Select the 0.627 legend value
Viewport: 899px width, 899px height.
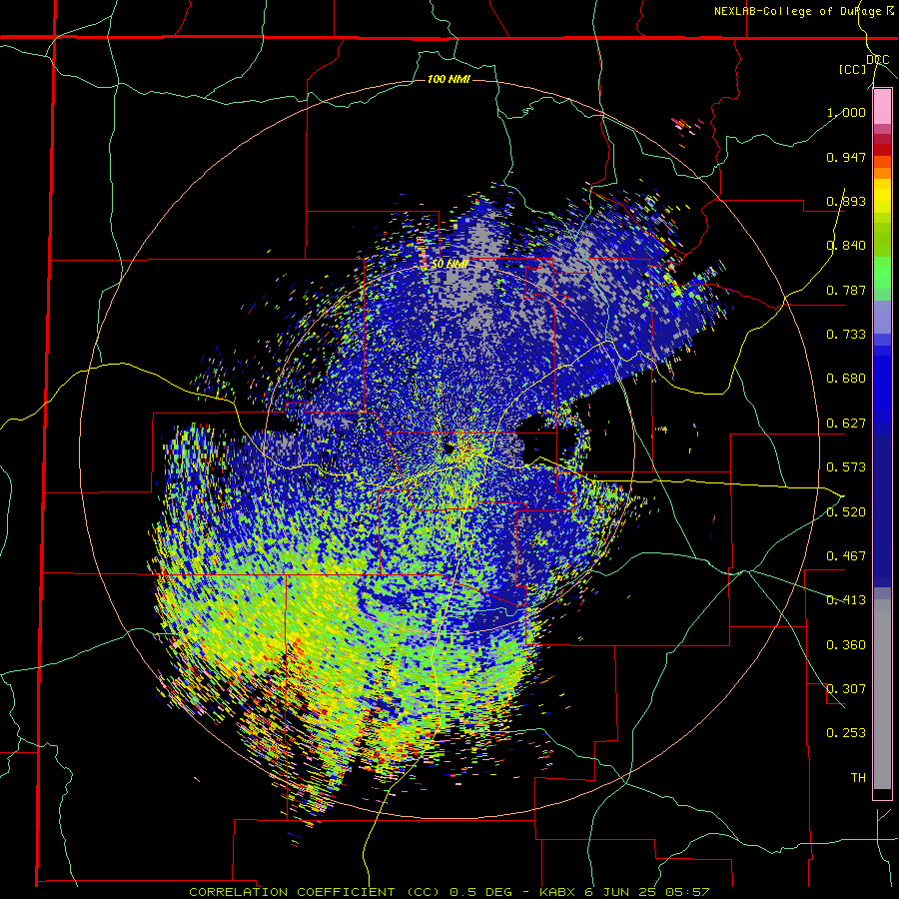(846, 424)
